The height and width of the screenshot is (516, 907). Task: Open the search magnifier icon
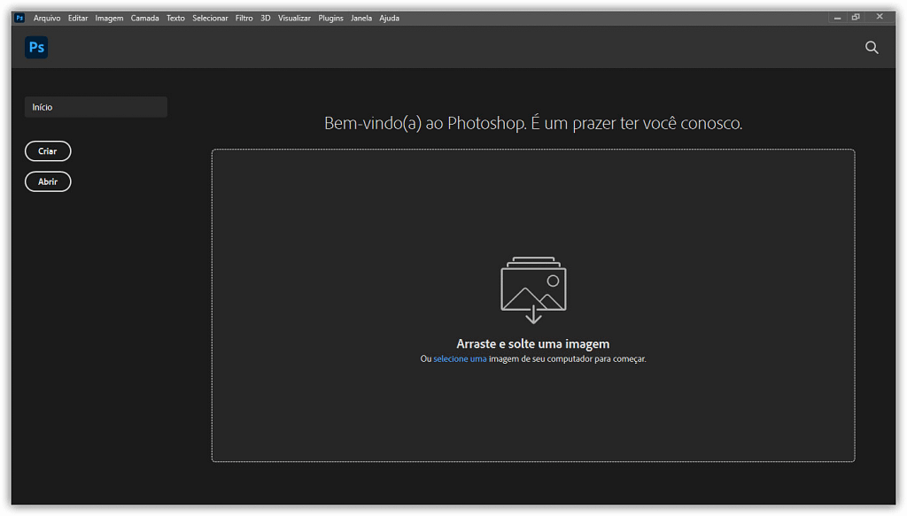coord(872,48)
